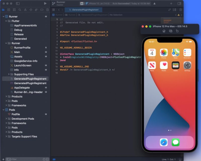The image size is (201, 161).
Task: Click the code review arrows icon
Action: click(169, 10)
